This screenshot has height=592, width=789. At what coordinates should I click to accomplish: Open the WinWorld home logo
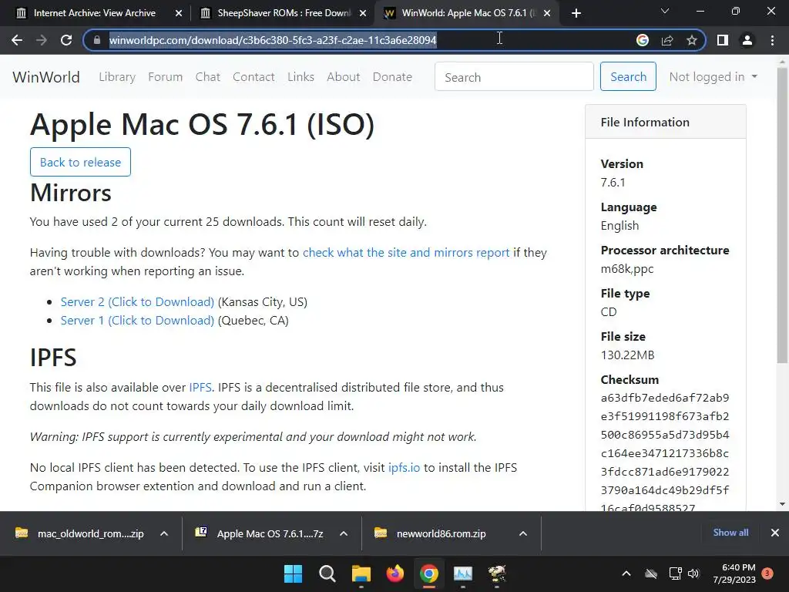[45, 77]
